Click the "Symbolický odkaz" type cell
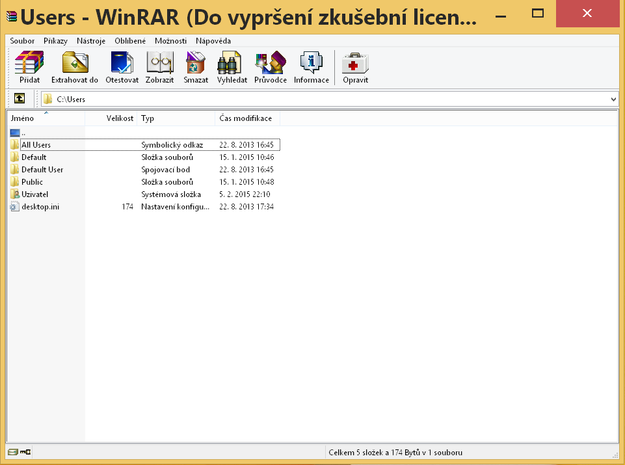This screenshot has height=465, width=625. click(172, 144)
